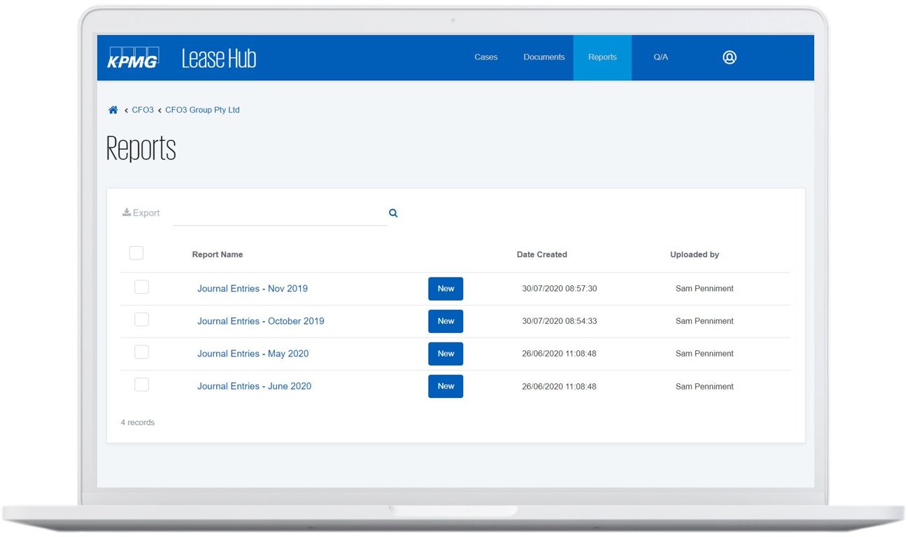Click New badge for October 2019 entry
The image size is (908, 537).
(x=446, y=321)
